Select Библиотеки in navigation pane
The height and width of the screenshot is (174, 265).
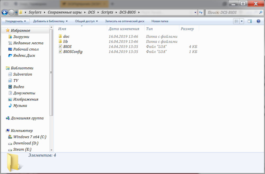[x=22, y=68]
